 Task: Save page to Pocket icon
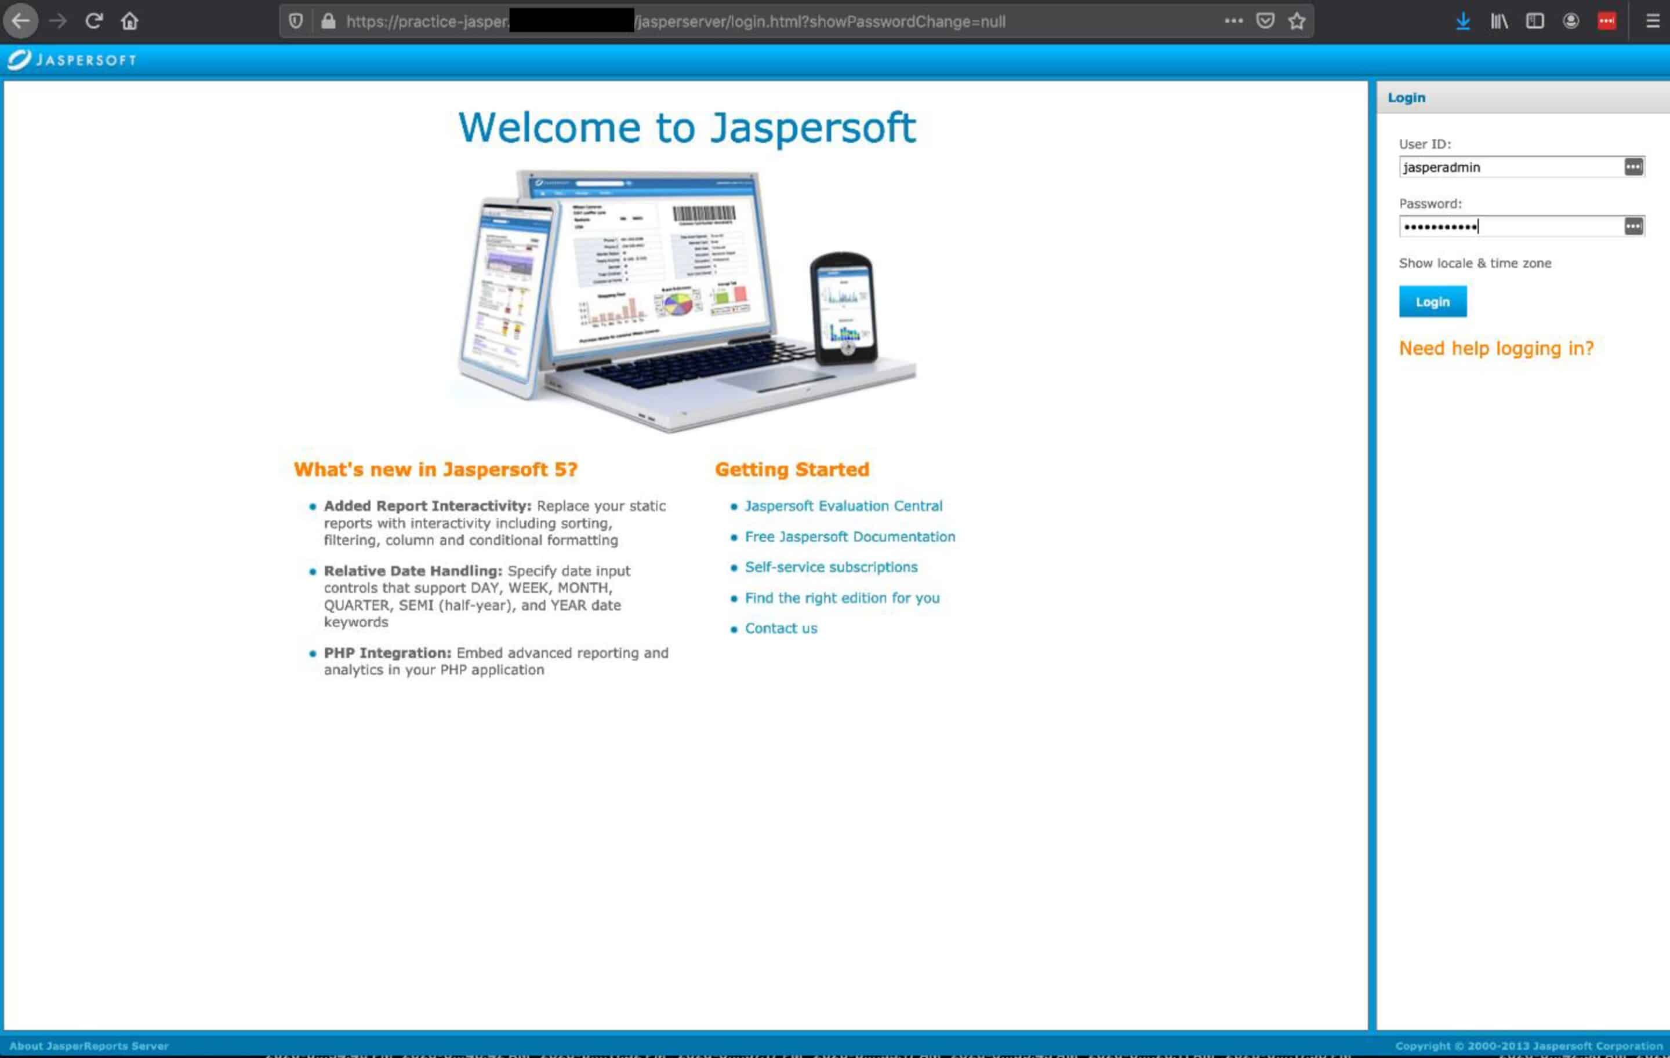1266,21
